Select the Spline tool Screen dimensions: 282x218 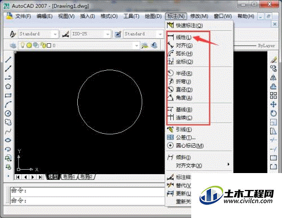point(8,131)
